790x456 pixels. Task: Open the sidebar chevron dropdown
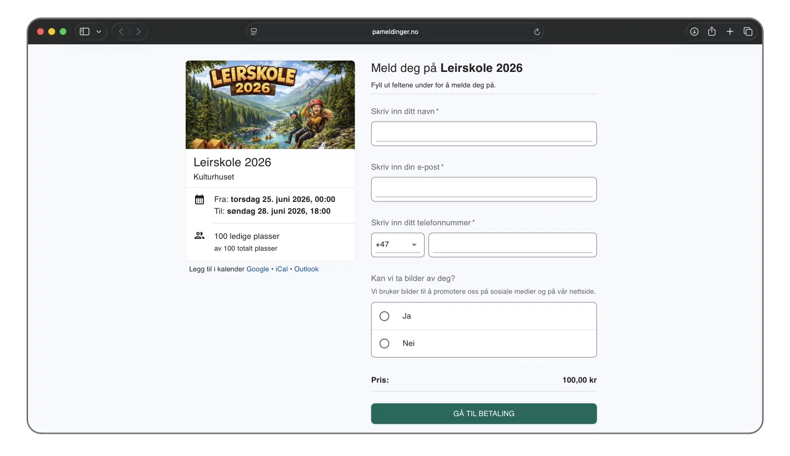click(x=99, y=31)
